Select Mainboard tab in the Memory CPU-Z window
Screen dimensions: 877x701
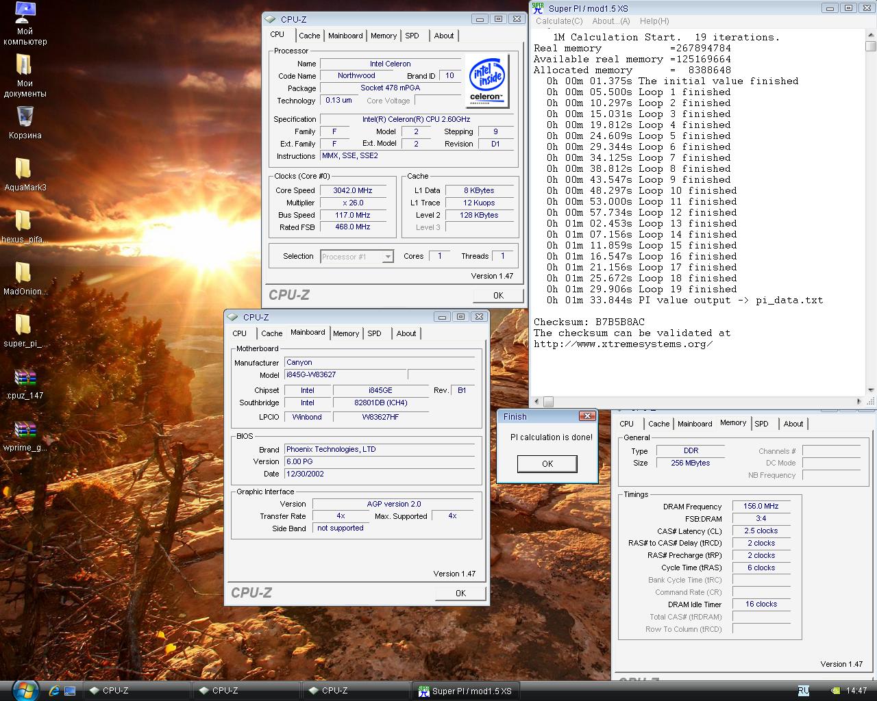[x=695, y=424]
